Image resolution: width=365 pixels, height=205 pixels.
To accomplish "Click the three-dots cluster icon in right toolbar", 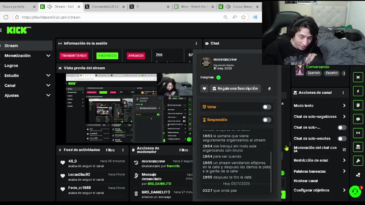I will click(358, 175).
